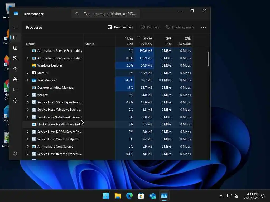
Task: Open the Users sidebar icon
Action: coord(15,79)
